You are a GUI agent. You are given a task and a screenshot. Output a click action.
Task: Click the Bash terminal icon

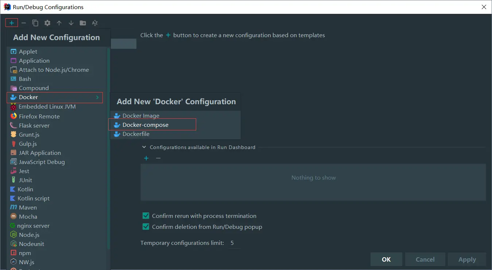click(x=13, y=79)
